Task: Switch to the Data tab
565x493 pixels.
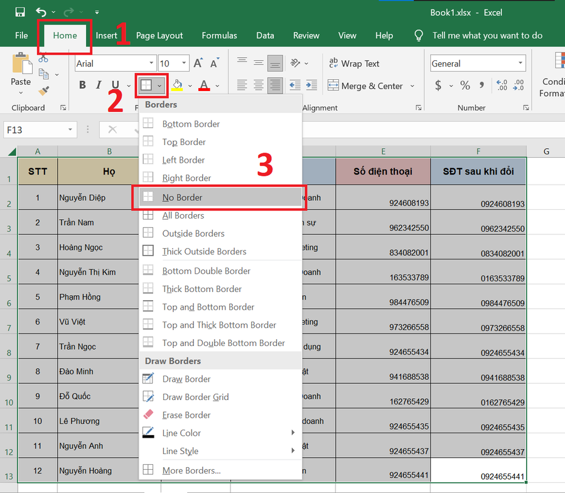Action: click(x=265, y=35)
